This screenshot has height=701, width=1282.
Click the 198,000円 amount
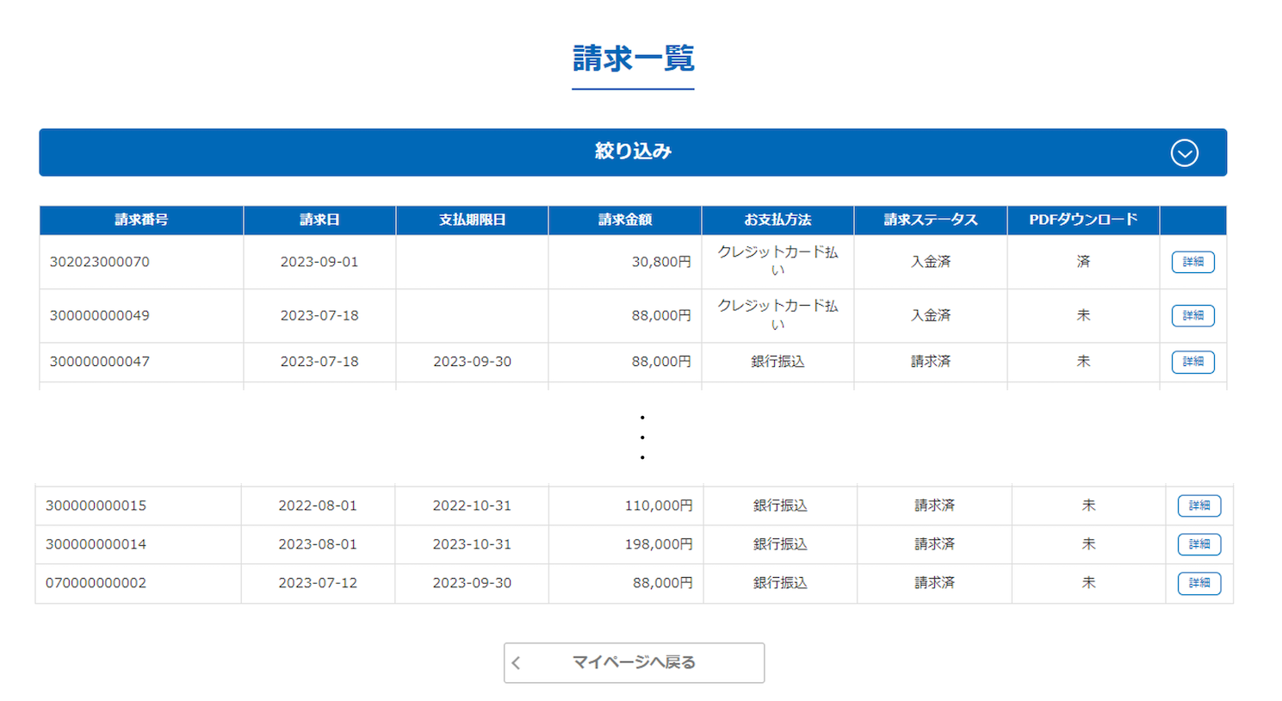(x=659, y=544)
